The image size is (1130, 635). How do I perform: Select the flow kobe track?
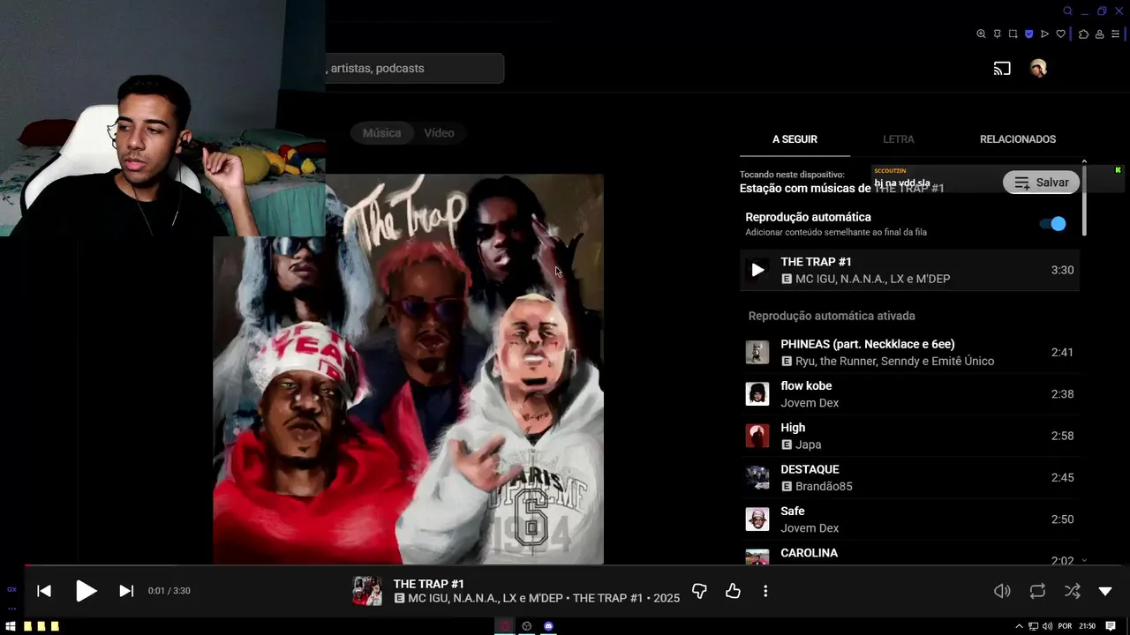coord(909,394)
